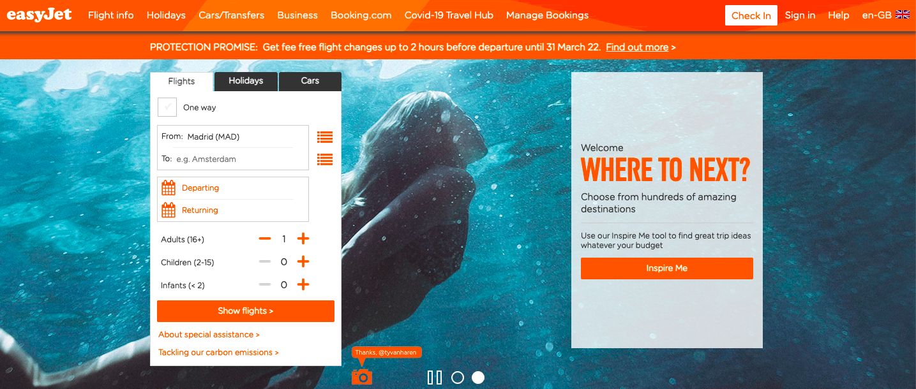The height and width of the screenshot is (389, 916).
Task: Increase the Infants count with plus
Action: tap(303, 285)
